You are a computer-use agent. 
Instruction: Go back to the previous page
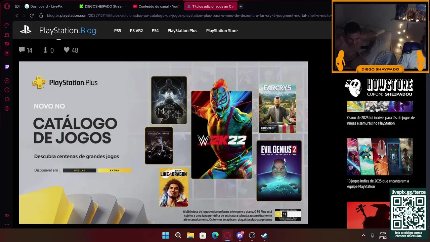pos(17,15)
